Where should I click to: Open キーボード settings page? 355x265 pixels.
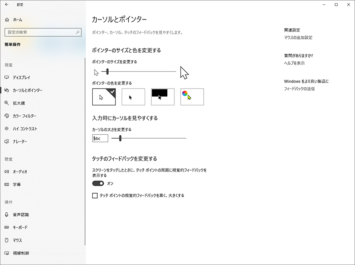coord(20,227)
